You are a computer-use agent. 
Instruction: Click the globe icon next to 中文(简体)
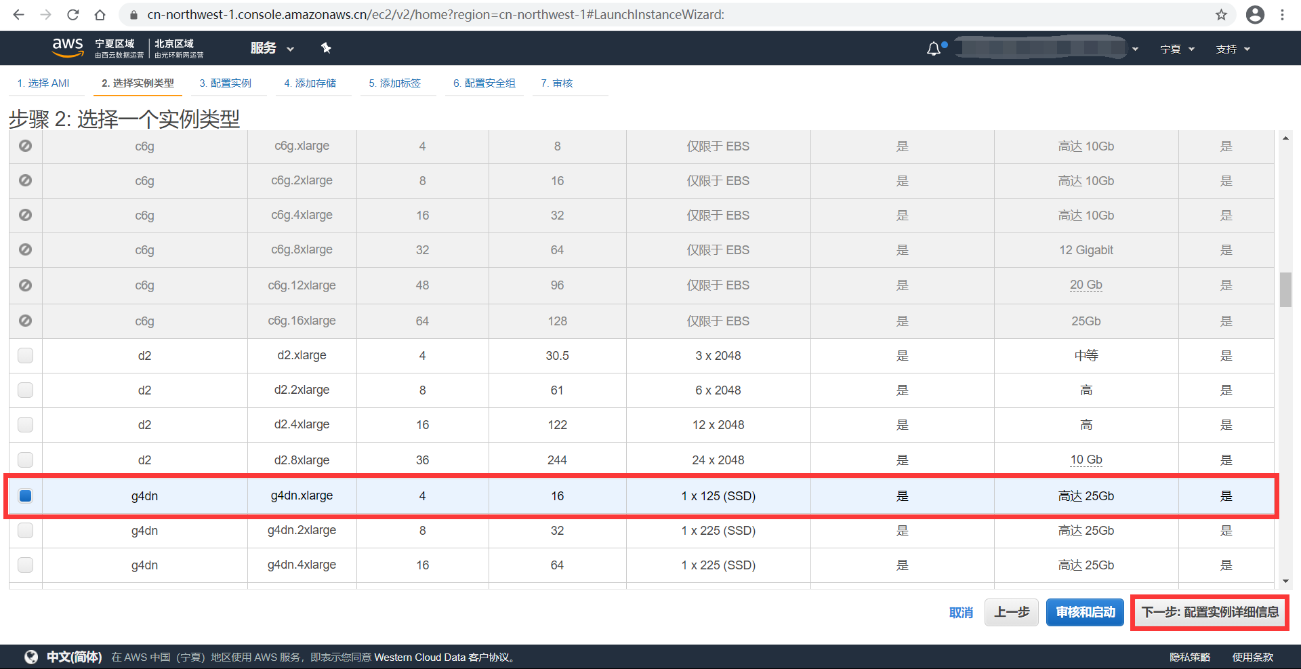click(30, 656)
